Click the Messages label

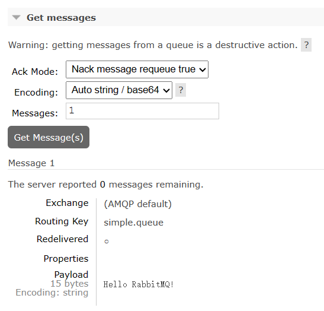(35, 113)
